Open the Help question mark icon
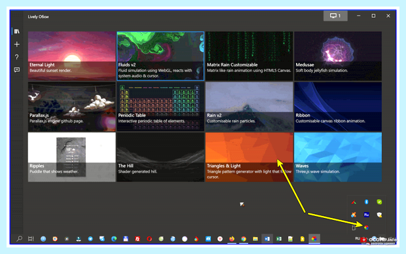 pyautogui.click(x=17, y=57)
